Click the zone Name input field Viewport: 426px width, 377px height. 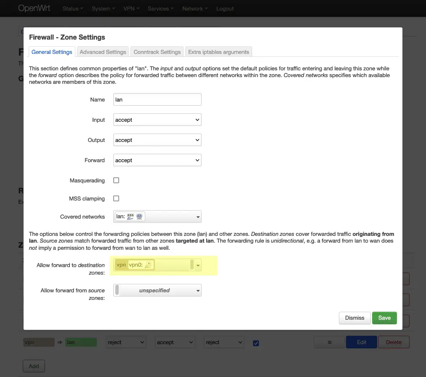[157, 99]
